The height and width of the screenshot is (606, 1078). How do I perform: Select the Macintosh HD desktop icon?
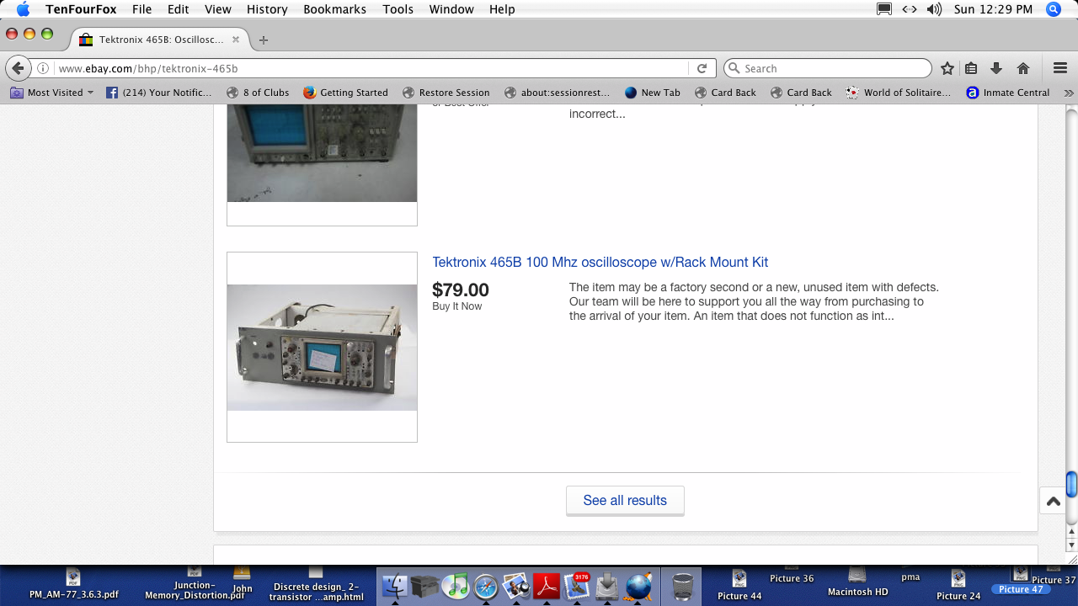coord(857,582)
